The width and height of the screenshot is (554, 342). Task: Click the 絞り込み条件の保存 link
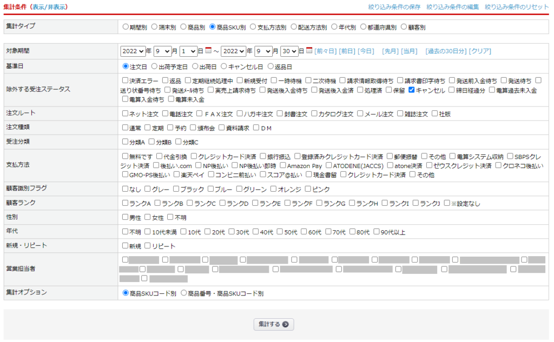click(x=394, y=7)
